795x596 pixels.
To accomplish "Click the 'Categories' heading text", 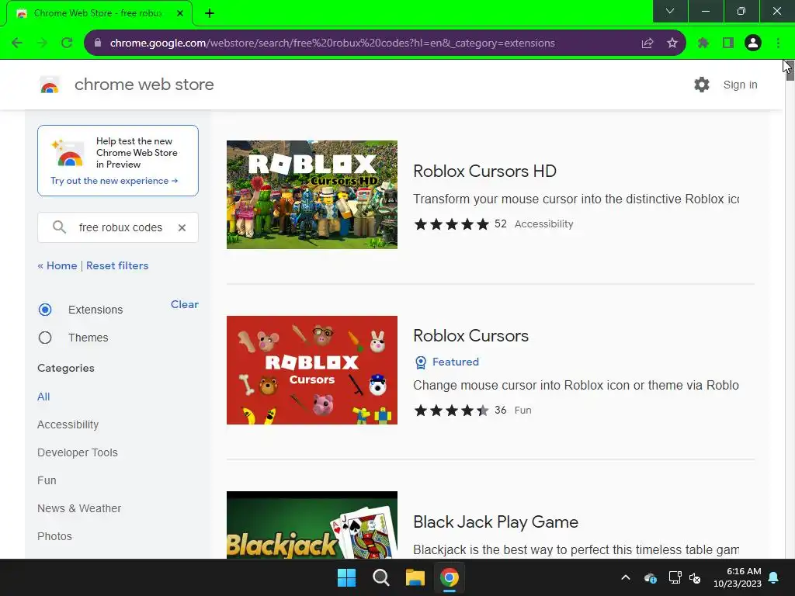I will [x=66, y=368].
